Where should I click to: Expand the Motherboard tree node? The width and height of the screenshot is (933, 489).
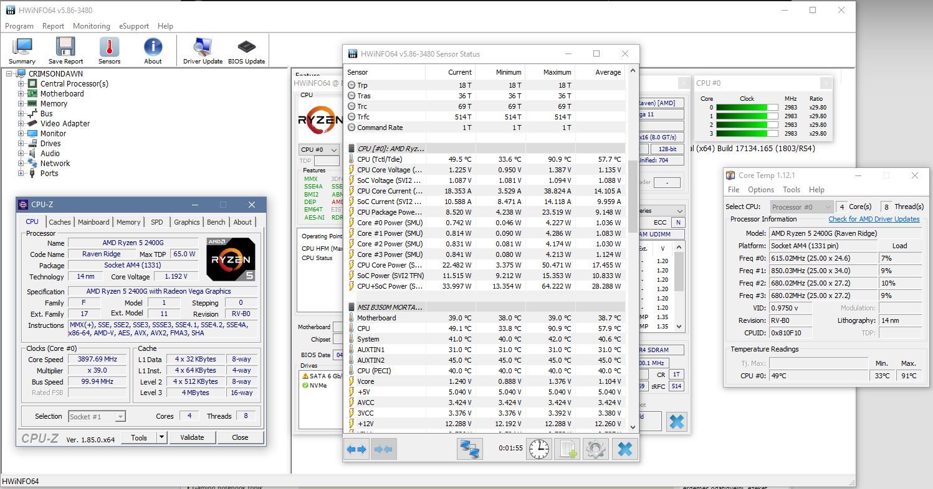pos(21,94)
